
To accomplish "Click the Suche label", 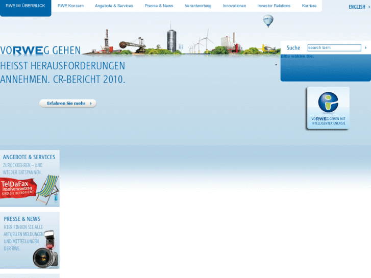I will pos(293,48).
